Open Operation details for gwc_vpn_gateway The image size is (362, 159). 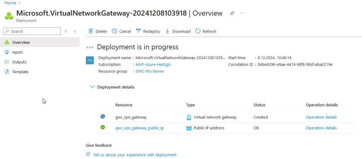tap(321, 117)
